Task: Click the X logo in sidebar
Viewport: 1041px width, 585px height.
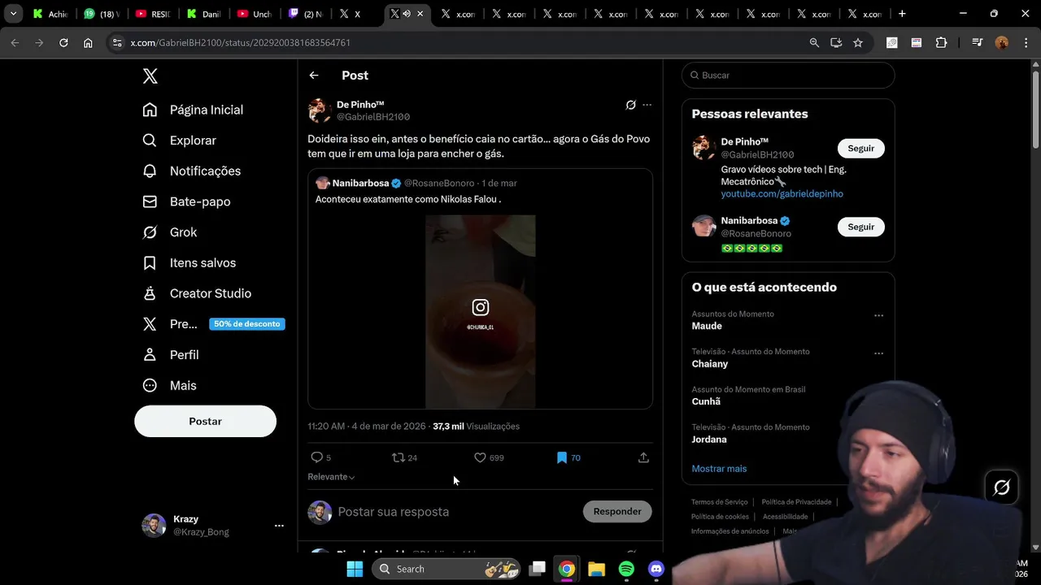Action: click(x=150, y=76)
